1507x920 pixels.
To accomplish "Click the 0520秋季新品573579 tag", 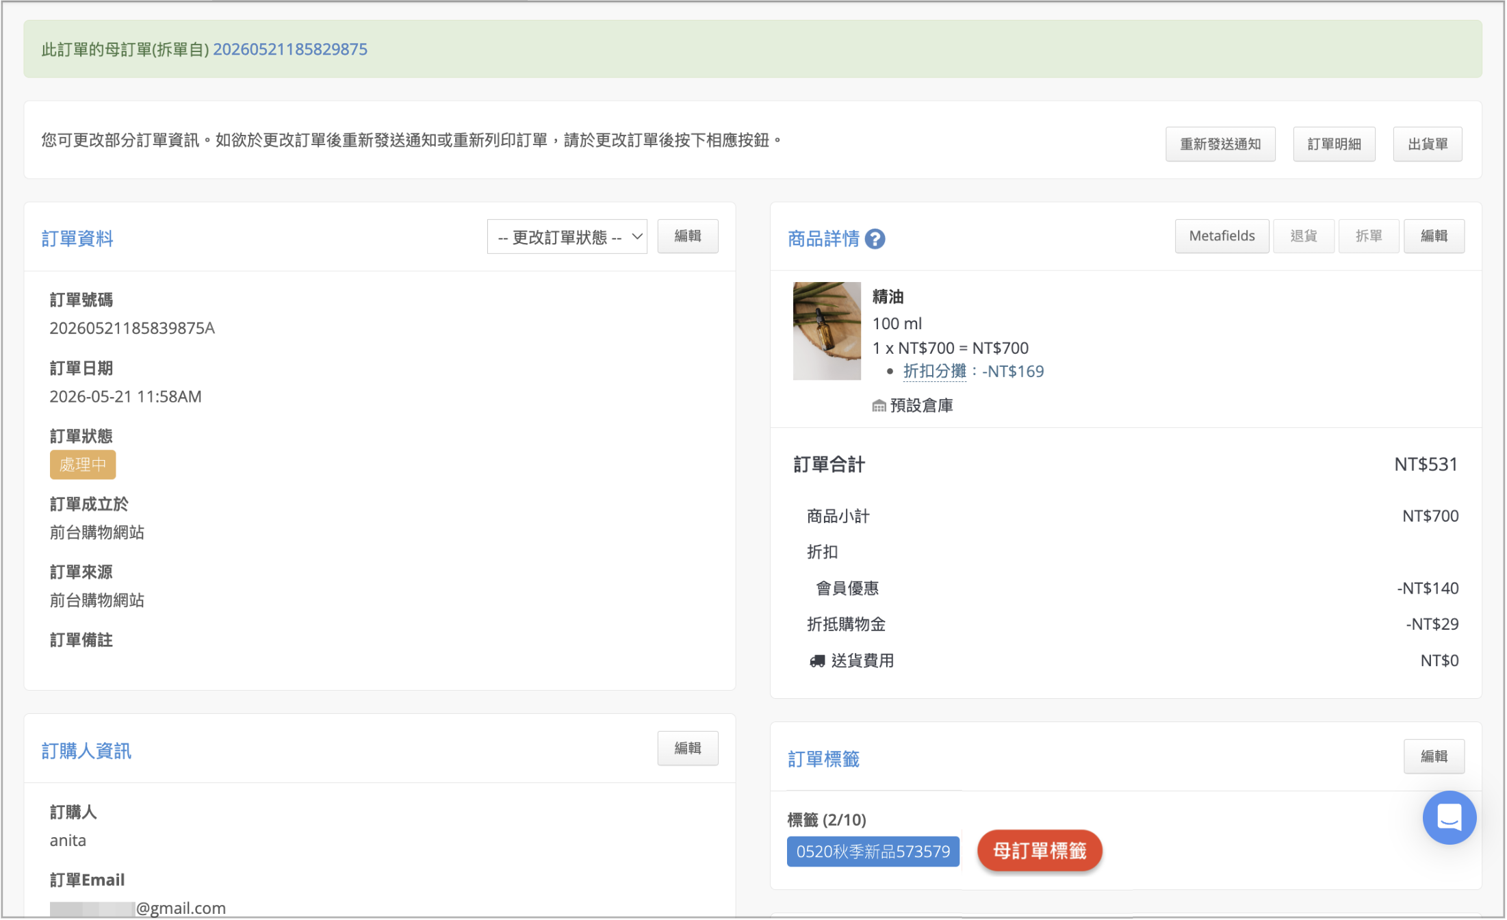I will click(873, 852).
